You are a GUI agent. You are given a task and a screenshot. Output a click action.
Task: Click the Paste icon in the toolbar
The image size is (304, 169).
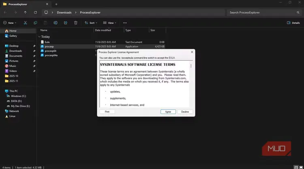45,23
